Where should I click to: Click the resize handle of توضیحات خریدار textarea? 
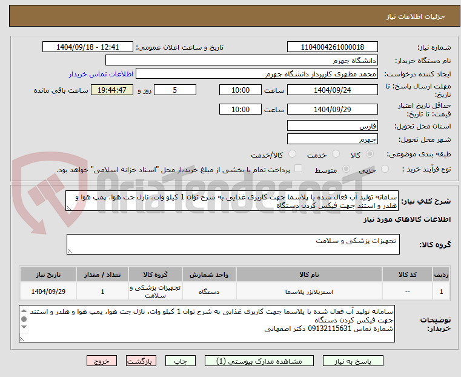click(x=22, y=339)
